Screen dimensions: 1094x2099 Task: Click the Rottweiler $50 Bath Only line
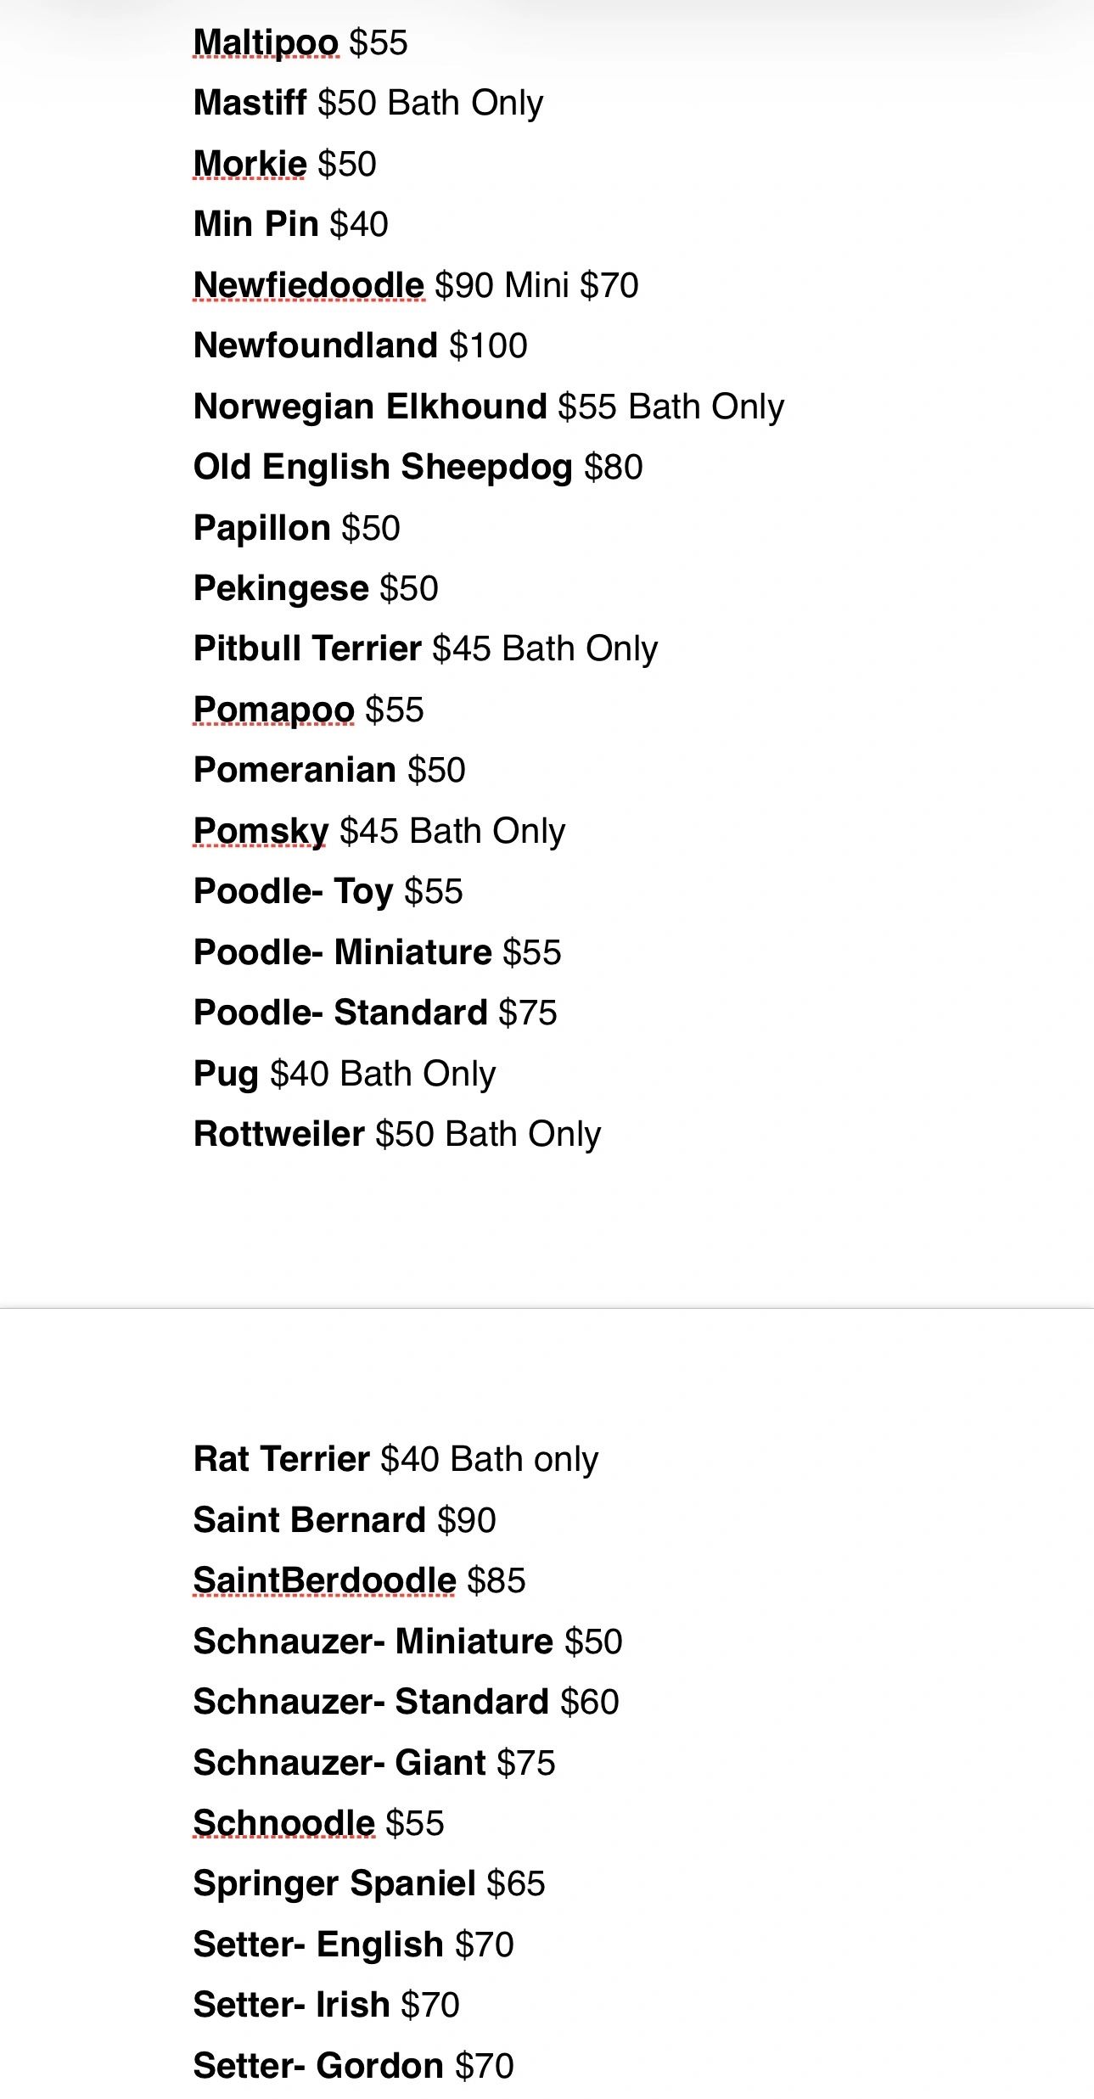point(397,1134)
